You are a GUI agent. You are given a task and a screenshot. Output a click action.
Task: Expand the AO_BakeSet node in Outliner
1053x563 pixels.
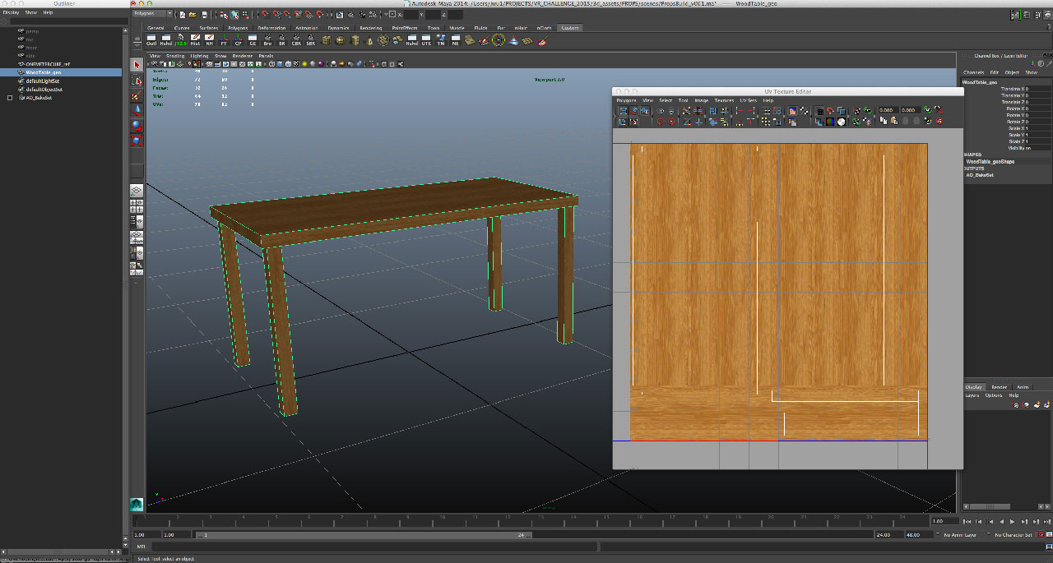[10, 98]
